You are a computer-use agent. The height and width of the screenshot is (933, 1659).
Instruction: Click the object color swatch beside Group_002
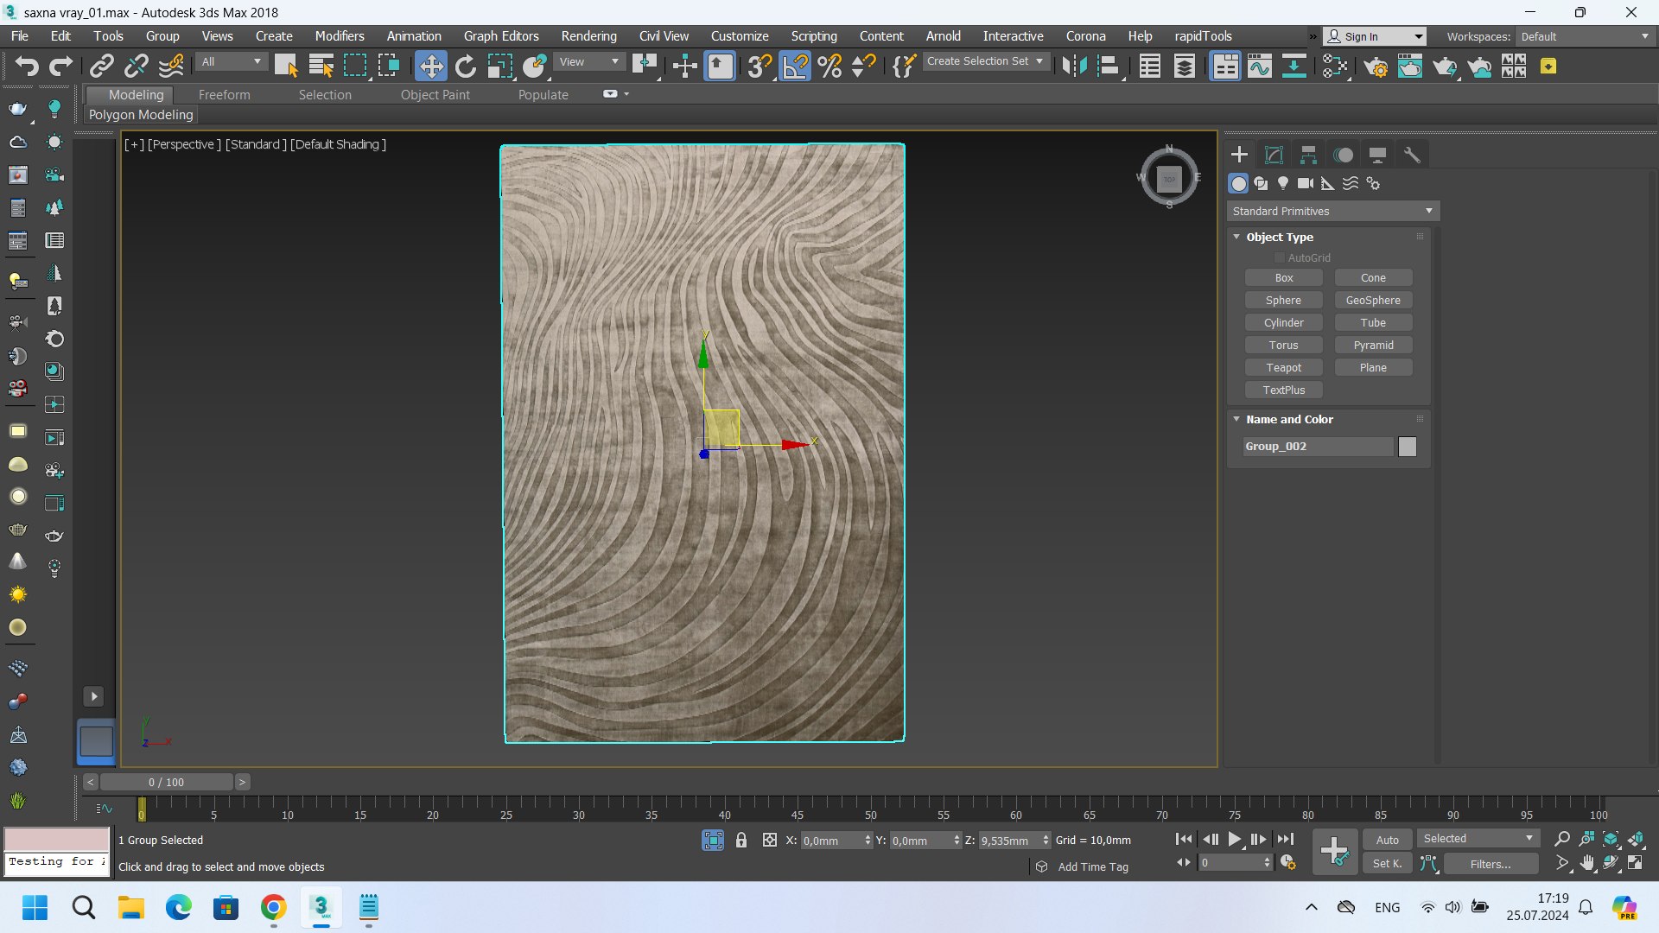1408,447
